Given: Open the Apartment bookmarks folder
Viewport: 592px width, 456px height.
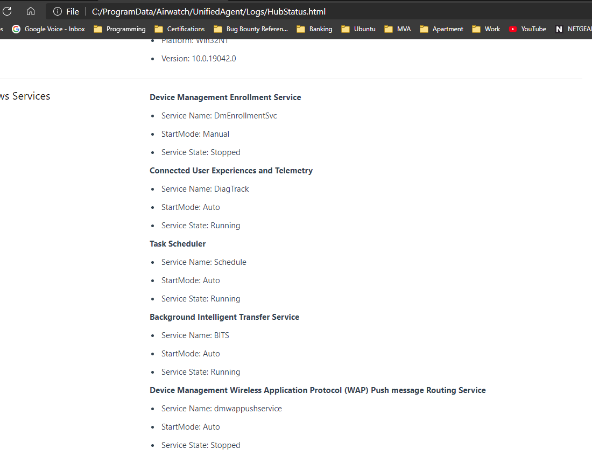Looking at the screenshot, I should [x=441, y=29].
